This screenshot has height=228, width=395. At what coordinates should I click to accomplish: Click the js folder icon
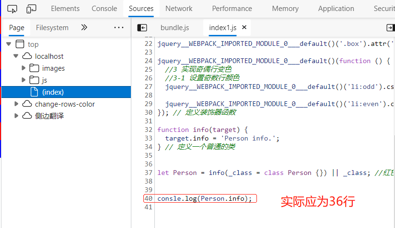(34, 80)
